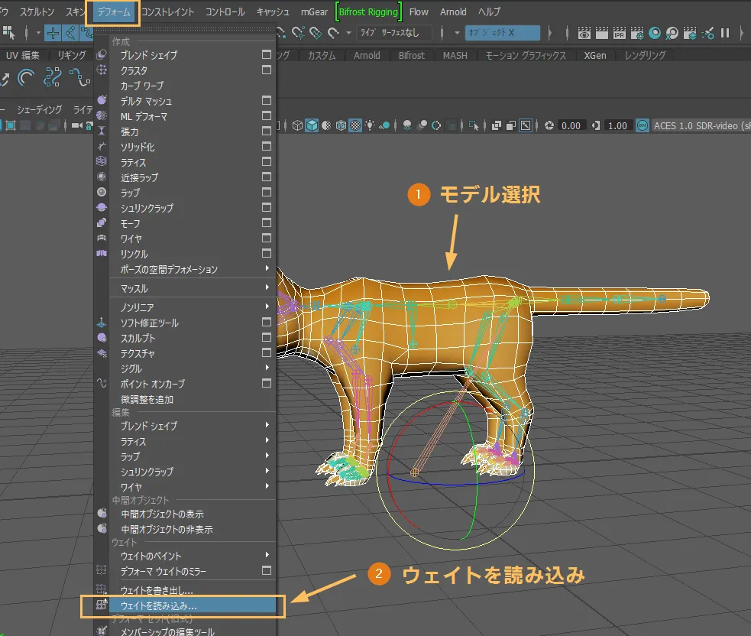Click the Hypershade circle icon in status line
The width and height of the screenshot is (751, 636).
pyautogui.click(x=655, y=33)
